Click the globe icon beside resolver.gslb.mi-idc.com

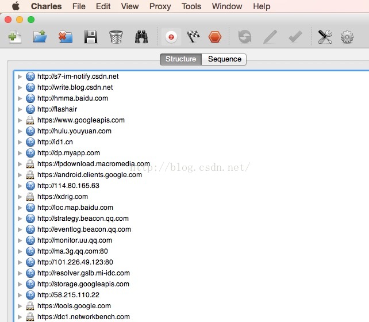(30, 273)
